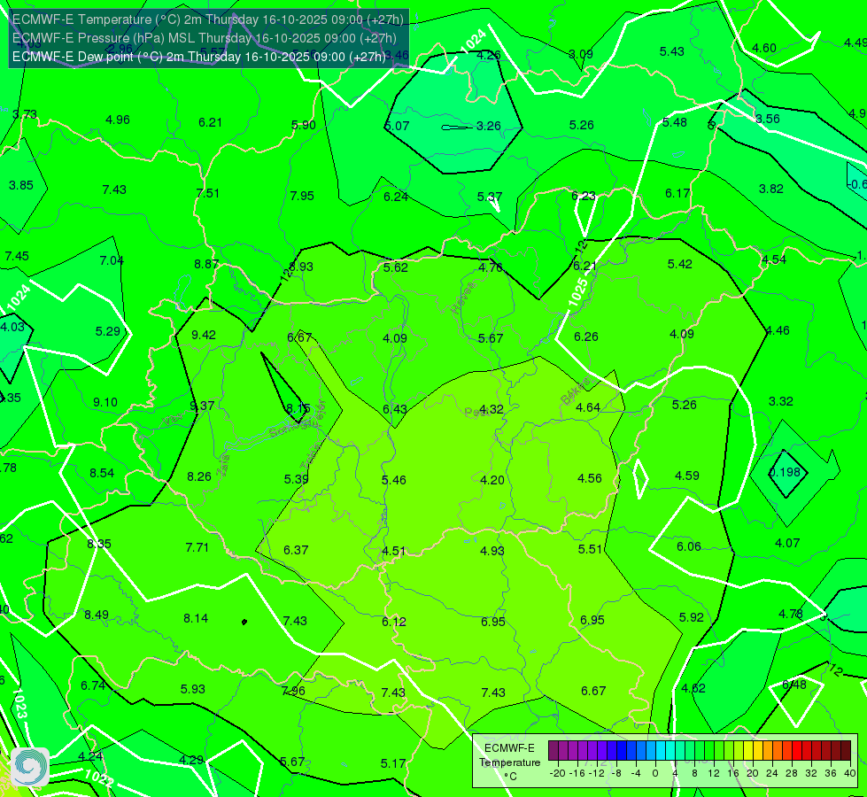The width and height of the screenshot is (867, 797).
Task: Click the dew point value 8.26
Action: point(199,476)
